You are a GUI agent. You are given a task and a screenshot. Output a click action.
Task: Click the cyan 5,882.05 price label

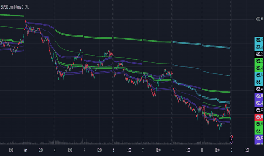tap(259, 40)
